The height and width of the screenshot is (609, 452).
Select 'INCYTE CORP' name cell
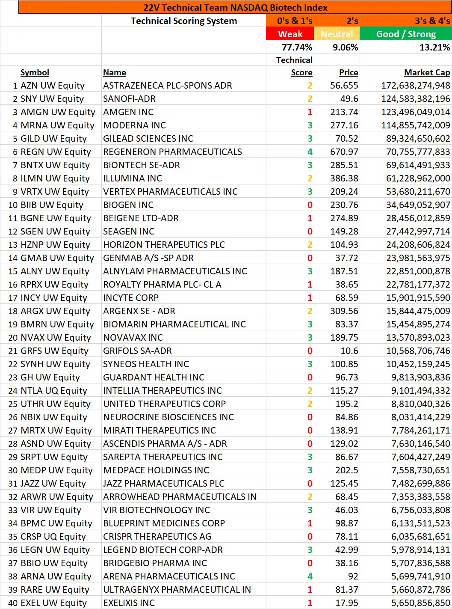click(x=184, y=298)
